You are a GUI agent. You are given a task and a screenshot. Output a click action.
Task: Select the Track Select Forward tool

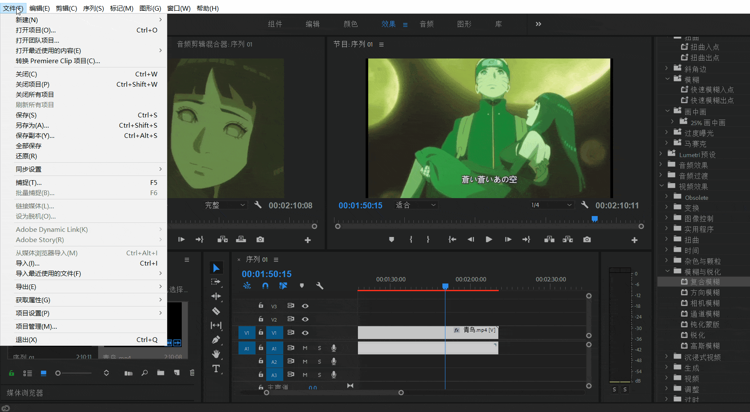[x=216, y=281]
